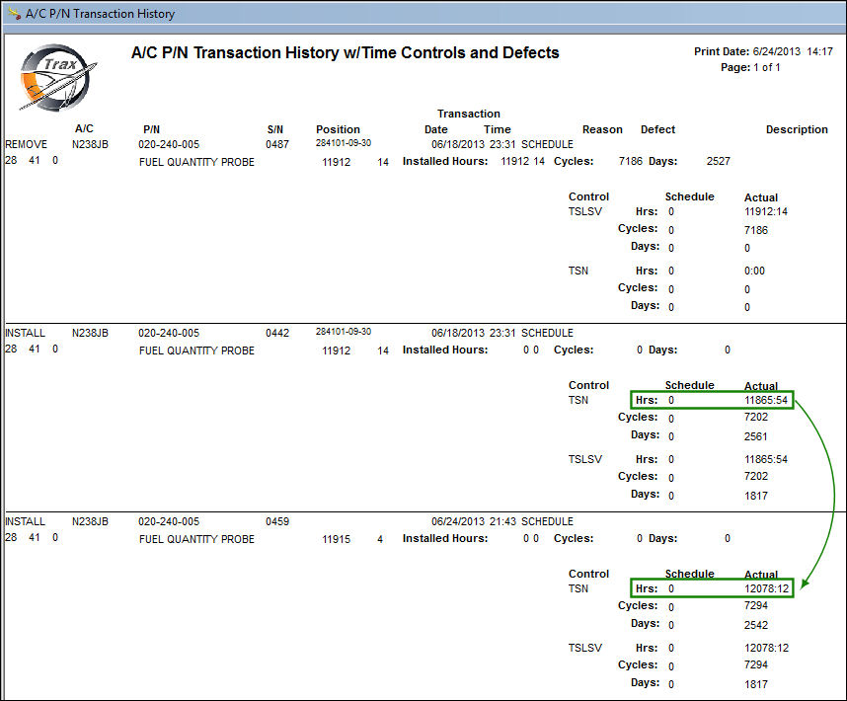Select the A/C column header
Screen dimensions: 847x701
point(84,128)
